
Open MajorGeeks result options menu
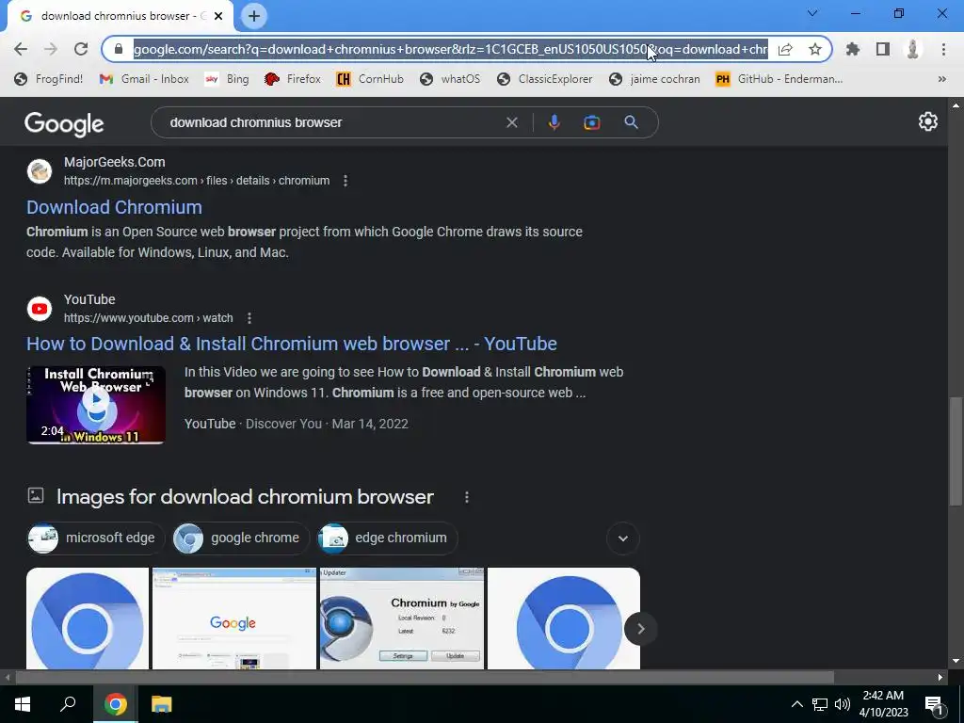[345, 181]
